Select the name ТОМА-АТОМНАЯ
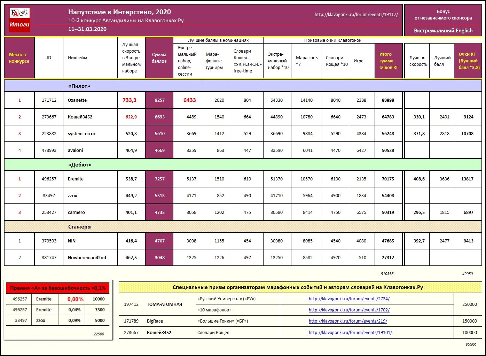The image size is (486, 356). point(164,304)
